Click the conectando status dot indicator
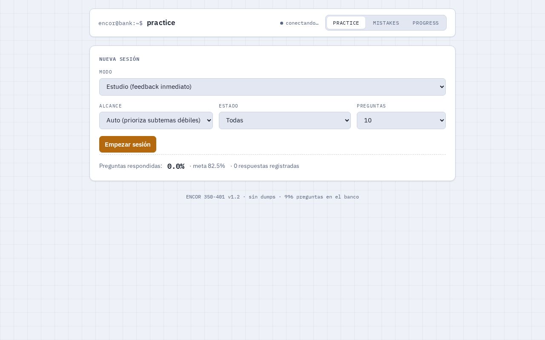The width and height of the screenshot is (545, 340). 281,23
